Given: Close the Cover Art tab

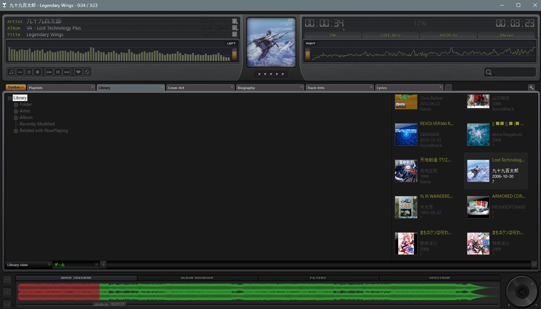Looking at the screenshot, I should (232, 87).
